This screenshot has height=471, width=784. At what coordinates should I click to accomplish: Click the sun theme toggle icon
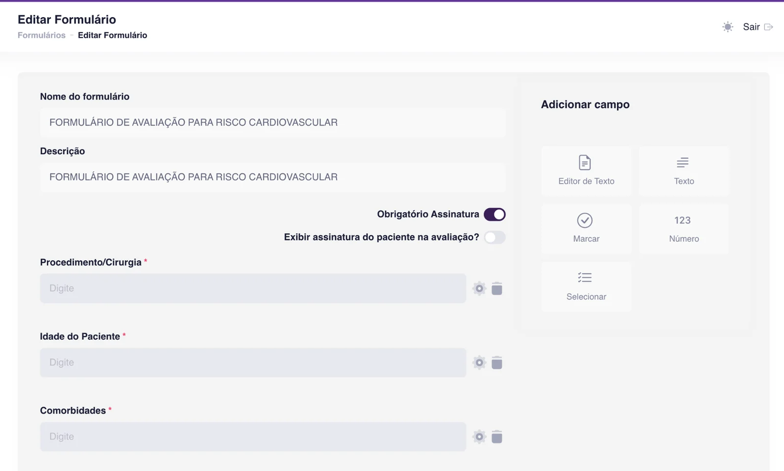point(728,27)
